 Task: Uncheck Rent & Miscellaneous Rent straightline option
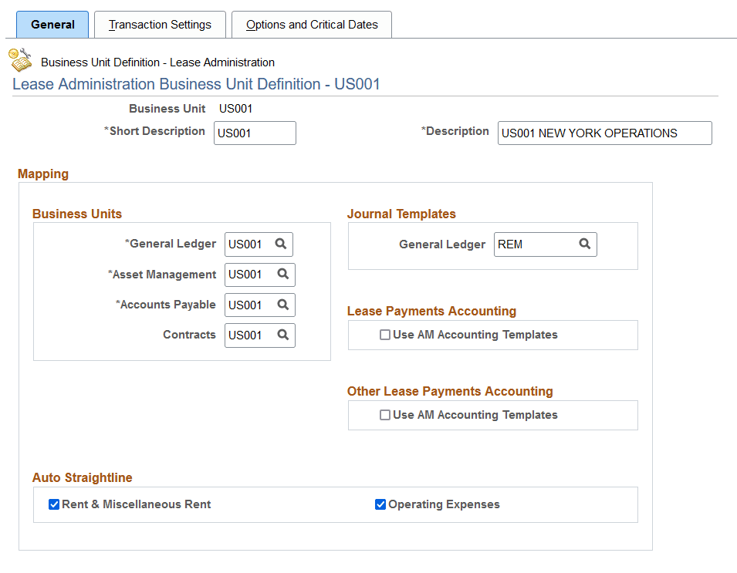[x=54, y=504]
